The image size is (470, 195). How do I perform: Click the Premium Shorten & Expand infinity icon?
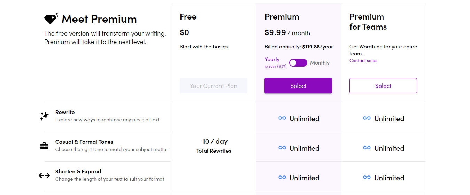pos(282,178)
